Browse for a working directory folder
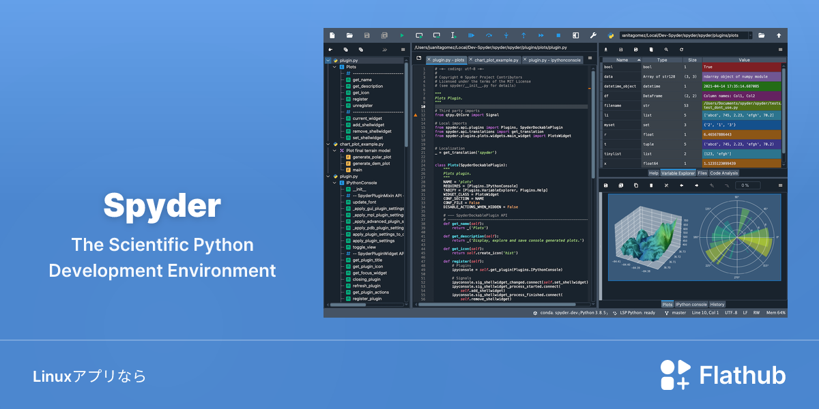 click(x=761, y=35)
